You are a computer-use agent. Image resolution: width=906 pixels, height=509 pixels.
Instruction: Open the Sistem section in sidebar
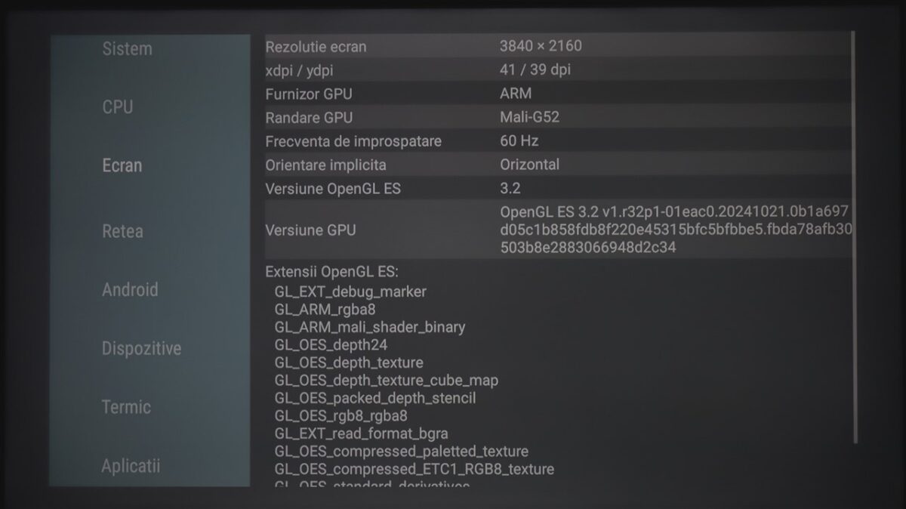(x=127, y=49)
